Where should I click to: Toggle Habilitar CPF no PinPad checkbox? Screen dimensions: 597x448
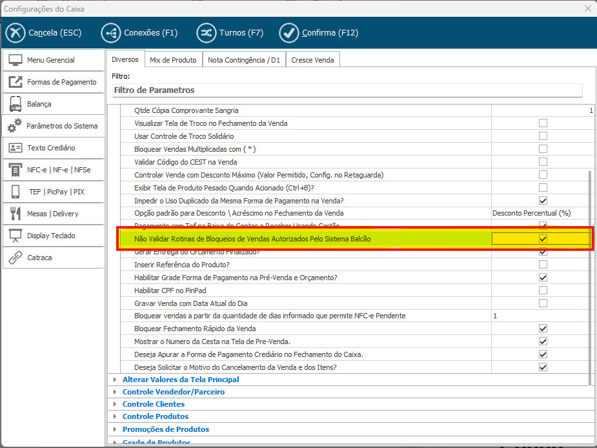coord(543,290)
